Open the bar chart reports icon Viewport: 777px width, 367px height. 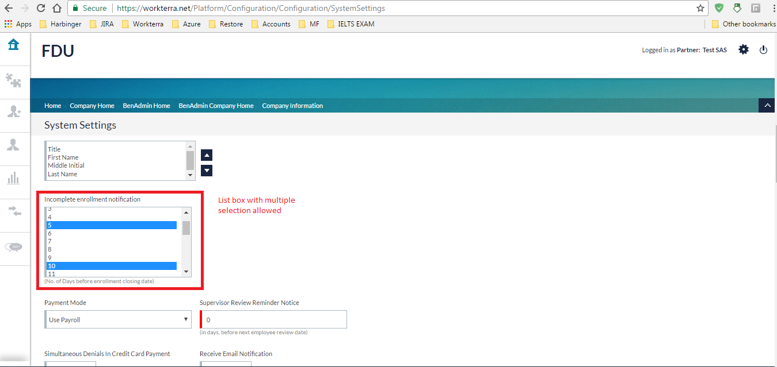pos(14,179)
